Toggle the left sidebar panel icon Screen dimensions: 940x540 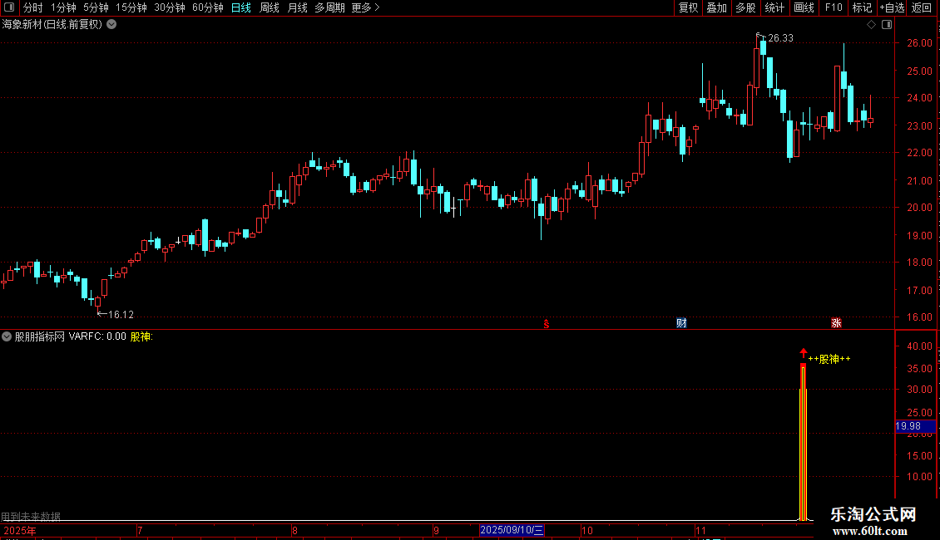(9, 7)
